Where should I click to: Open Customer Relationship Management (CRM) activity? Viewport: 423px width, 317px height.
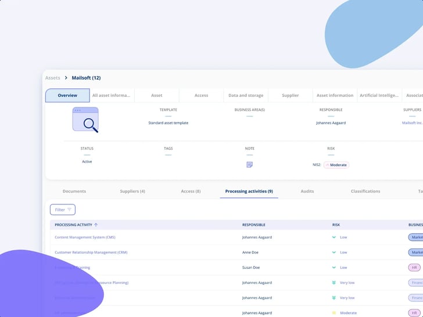click(91, 253)
